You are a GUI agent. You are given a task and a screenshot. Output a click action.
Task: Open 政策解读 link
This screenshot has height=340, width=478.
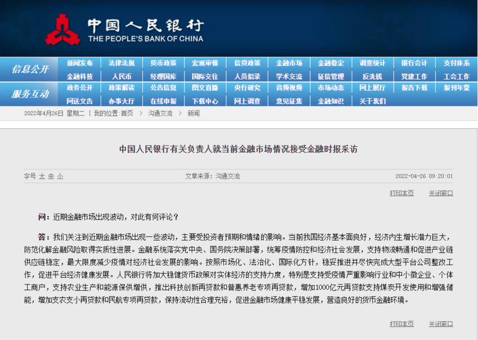click(x=121, y=88)
